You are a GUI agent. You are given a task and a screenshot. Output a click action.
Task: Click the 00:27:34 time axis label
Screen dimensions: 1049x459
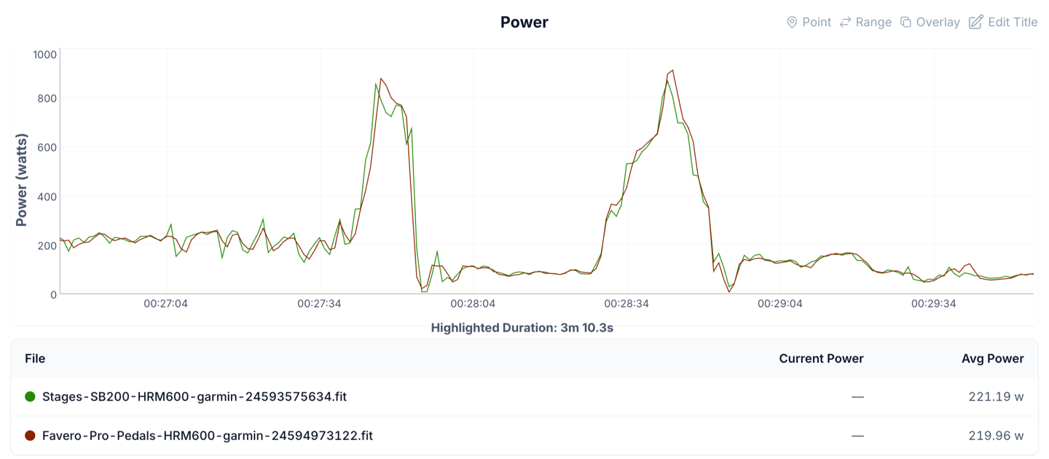(x=319, y=304)
